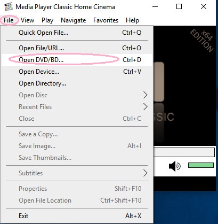Open the Help menu
Viewport: 218px width, 224px height.
click(x=132, y=20)
